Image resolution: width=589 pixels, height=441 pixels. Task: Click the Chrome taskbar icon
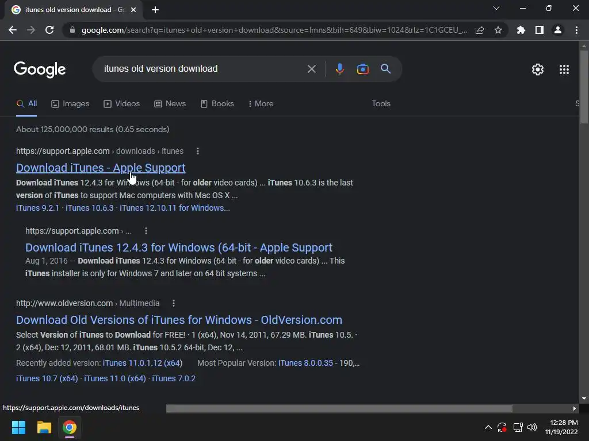tap(70, 427)
